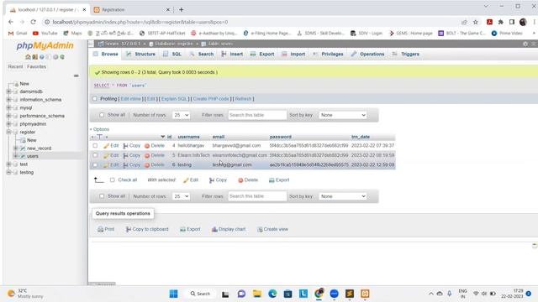Image resolution: width=538 pixels, height=302 pixels.
Task: Open lower Sort by key dropdown
Action: pyautogui.click(x=343, y=196)
